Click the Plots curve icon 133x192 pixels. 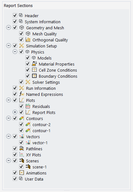(22, 100)
